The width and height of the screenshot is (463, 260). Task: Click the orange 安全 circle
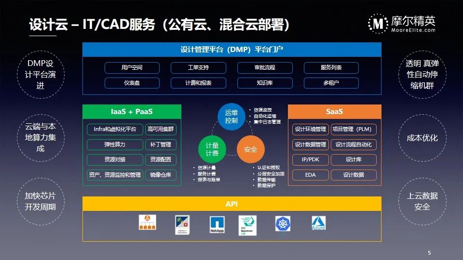coord(250,149)
